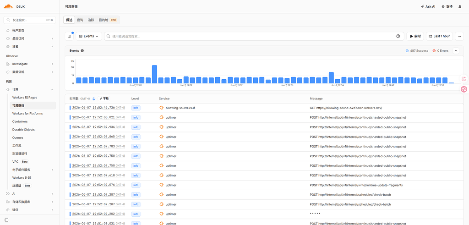Screen dimensions: 469x225
Task: Toggle the 687 Success legend
Action: [417, 51]
